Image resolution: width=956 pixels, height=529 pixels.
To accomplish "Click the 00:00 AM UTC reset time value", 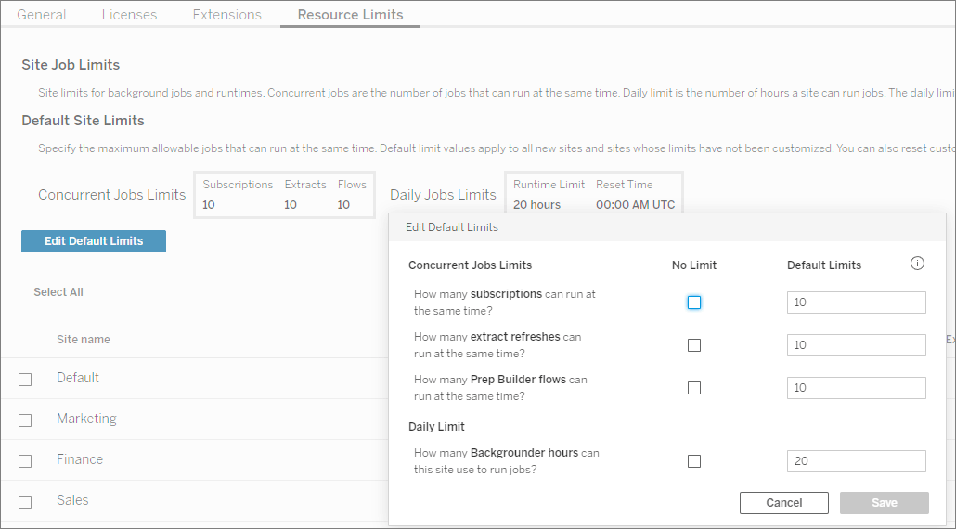I will coord(635,205).
